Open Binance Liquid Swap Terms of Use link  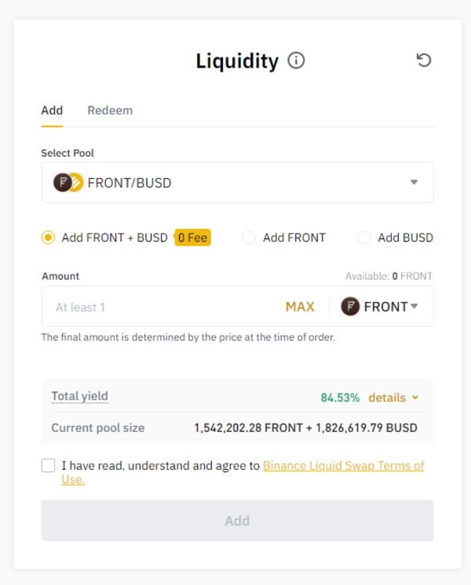[343, 466]
